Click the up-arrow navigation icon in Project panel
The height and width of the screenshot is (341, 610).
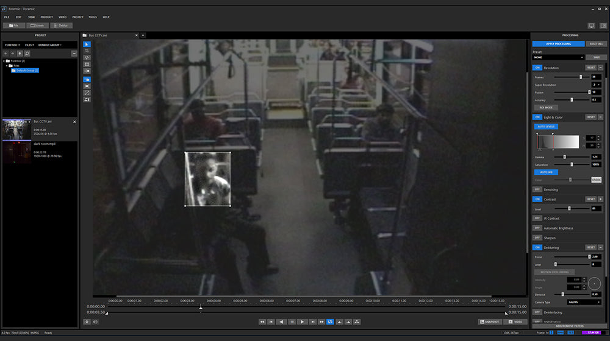point(20,54)
